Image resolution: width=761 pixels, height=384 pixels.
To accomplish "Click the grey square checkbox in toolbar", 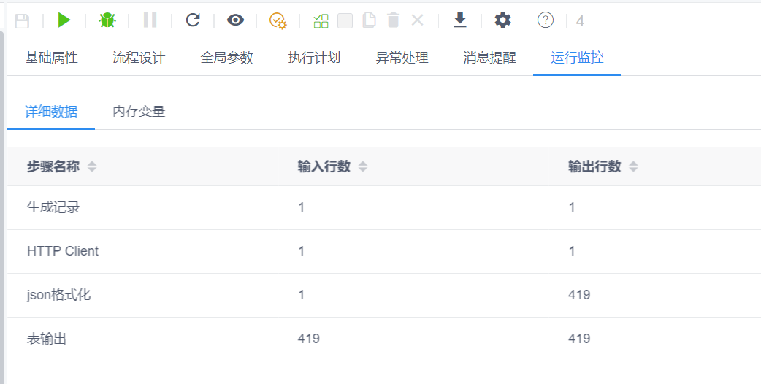I will [x=345, y=20].
